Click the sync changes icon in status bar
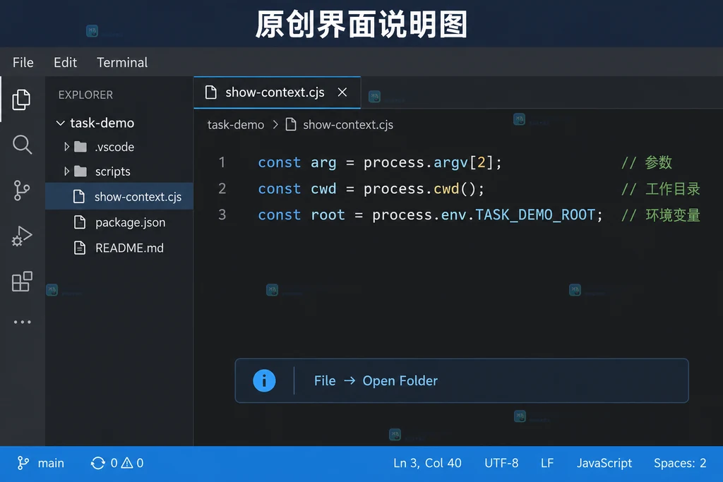This screenshot has height=482, width=723. (97, 463)
